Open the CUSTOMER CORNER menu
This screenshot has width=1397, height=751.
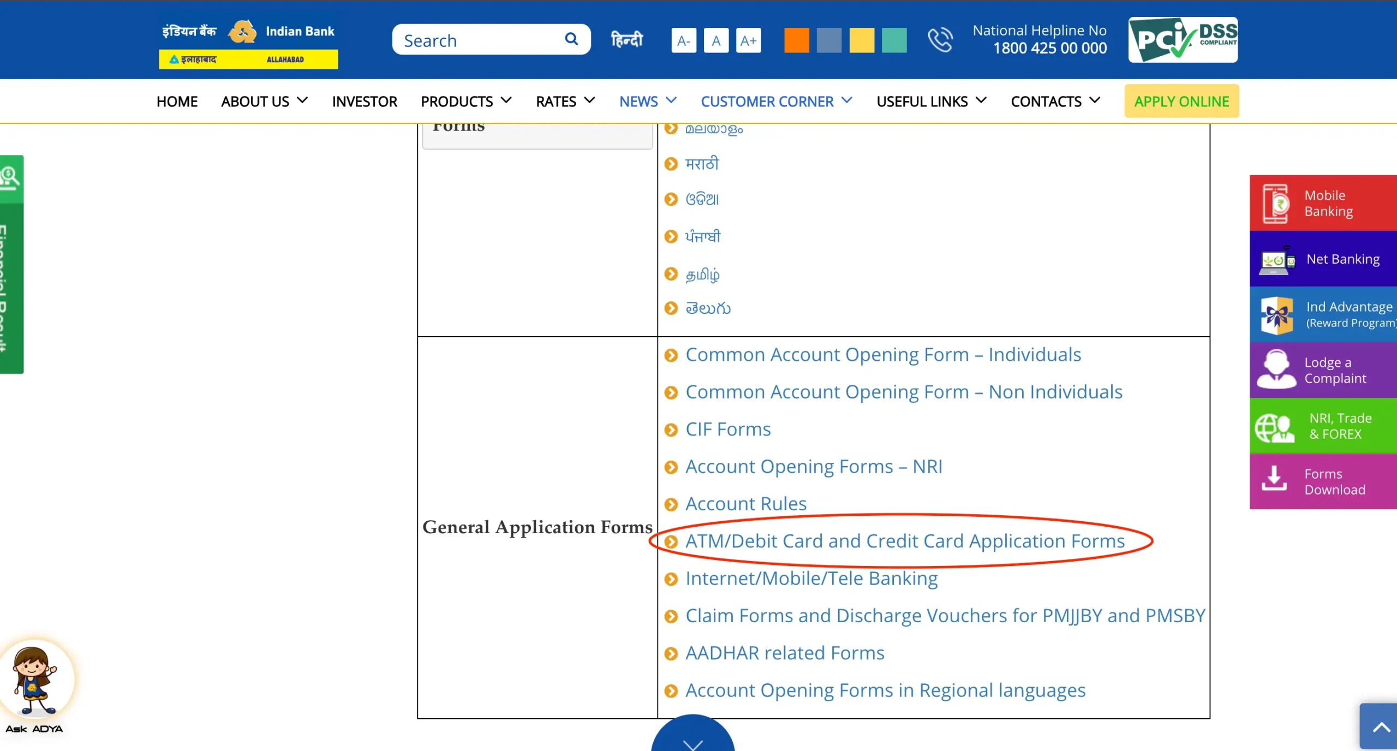pos(767,101)
